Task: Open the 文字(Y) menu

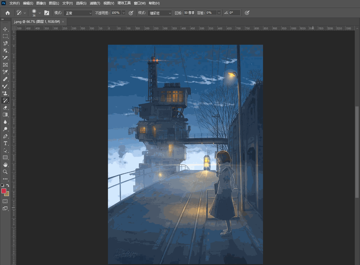Action: [x=67, y=3]
